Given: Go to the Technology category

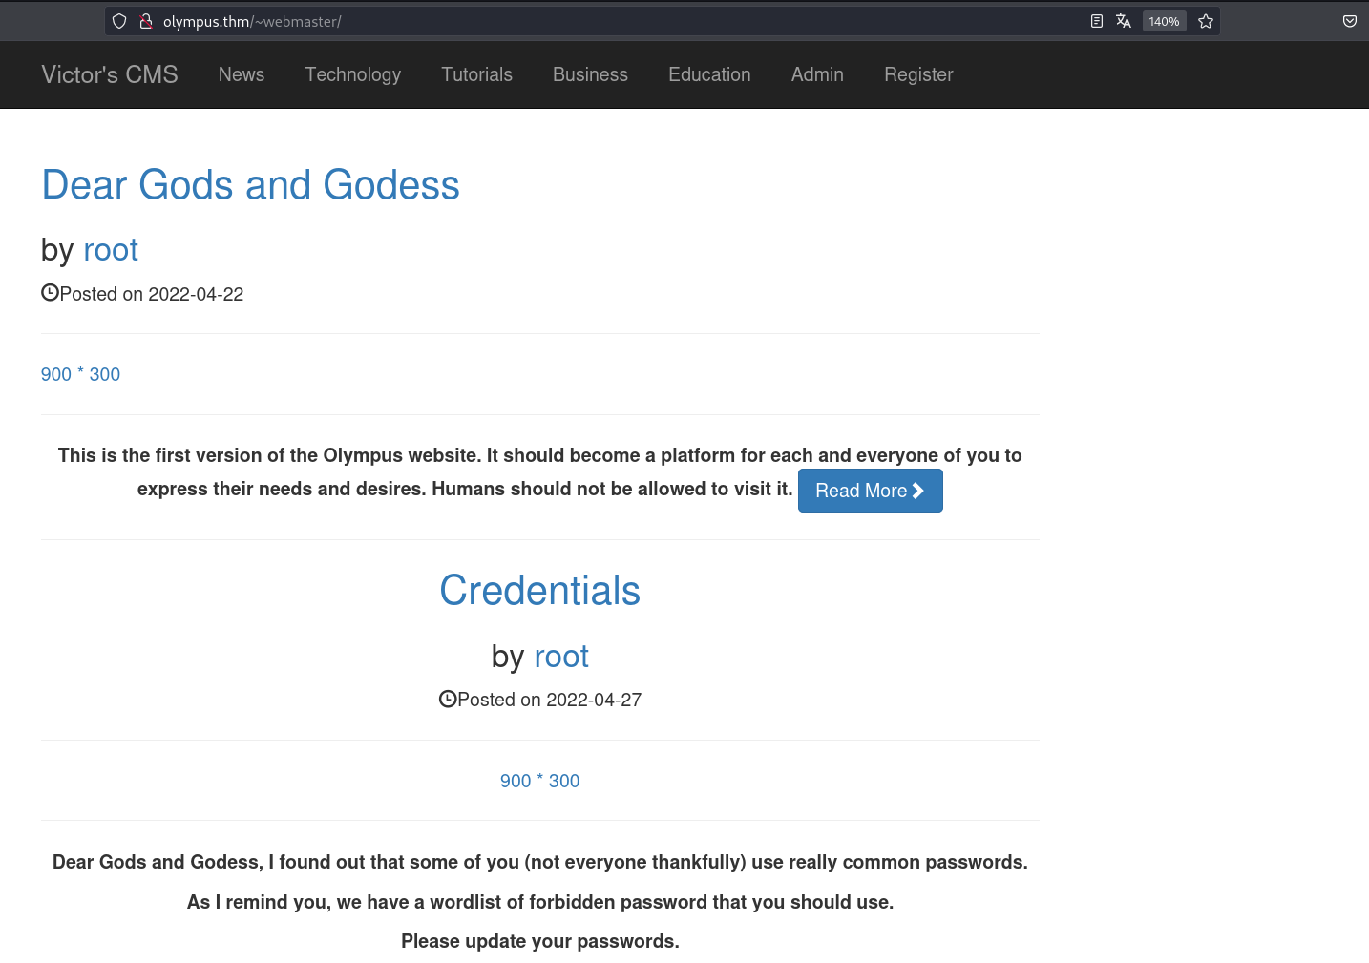Looking at the screenshot, I should point(353,74).
